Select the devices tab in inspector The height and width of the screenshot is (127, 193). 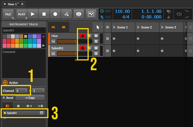pyautogui.click(x=7, y=106)
